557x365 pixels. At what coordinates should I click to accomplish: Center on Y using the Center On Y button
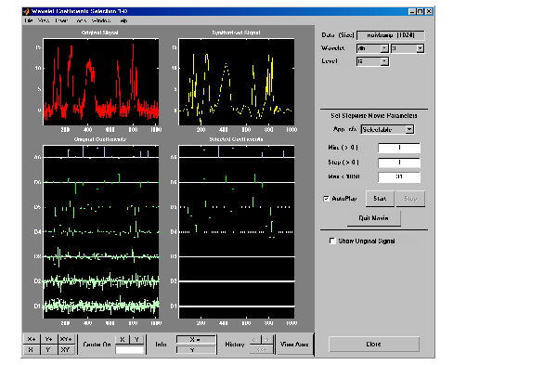tap(136, 339)
